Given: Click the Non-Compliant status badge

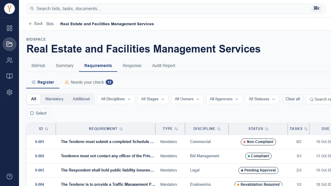Looking at the screenshot, I should click(x=258, y=142).
